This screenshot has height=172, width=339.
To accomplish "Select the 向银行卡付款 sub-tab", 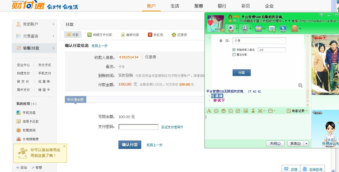I will coord(100,35).
